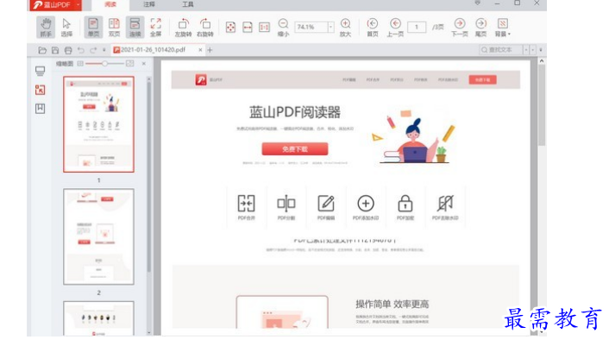The image size is (609, 346).
Task: Select the 2021-01-26_101420.pdf document tab
Action: tap(154, 50)
